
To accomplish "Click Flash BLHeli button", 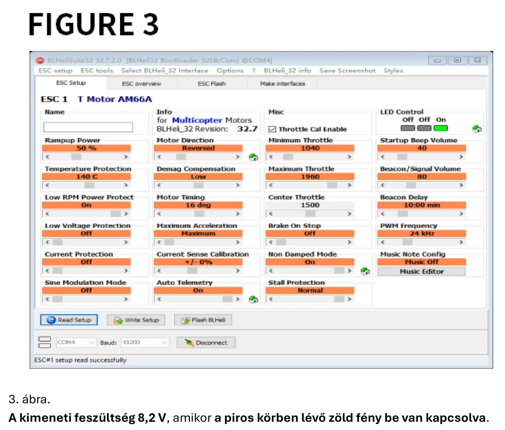I will coord(203,320).
